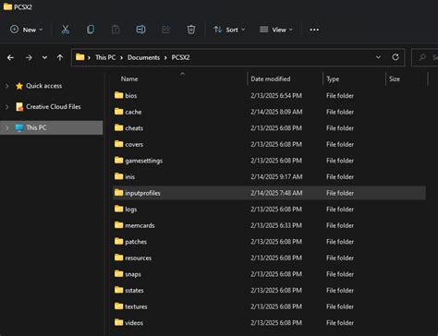Viewport: 438px width, 336px height.
Task: Click the cheats folder icon
Action: 119,127
